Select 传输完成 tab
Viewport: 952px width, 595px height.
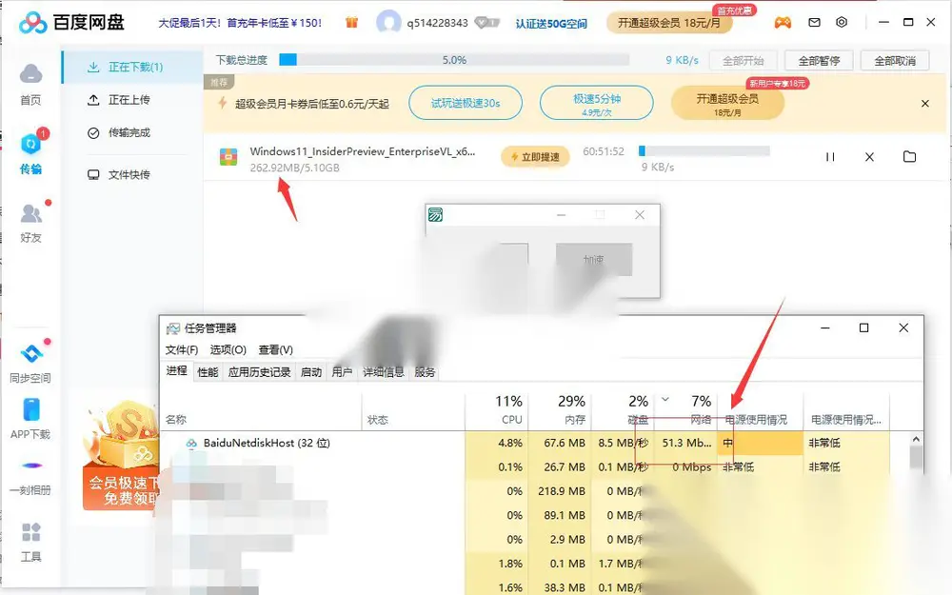(x=119, y=132)
